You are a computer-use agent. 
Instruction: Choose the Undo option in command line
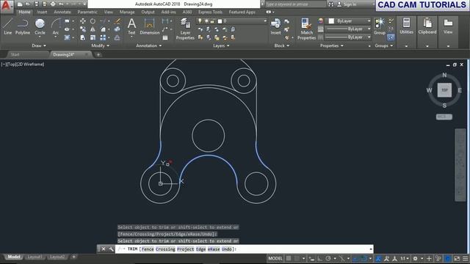[227, 249]
